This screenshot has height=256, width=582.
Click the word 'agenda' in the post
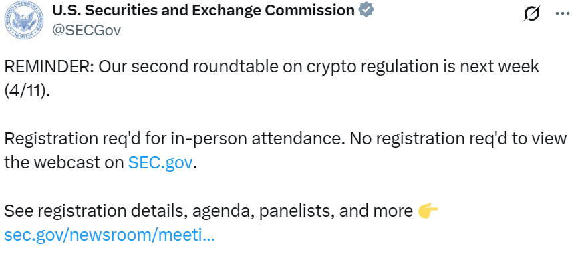(x=223, y=212)
